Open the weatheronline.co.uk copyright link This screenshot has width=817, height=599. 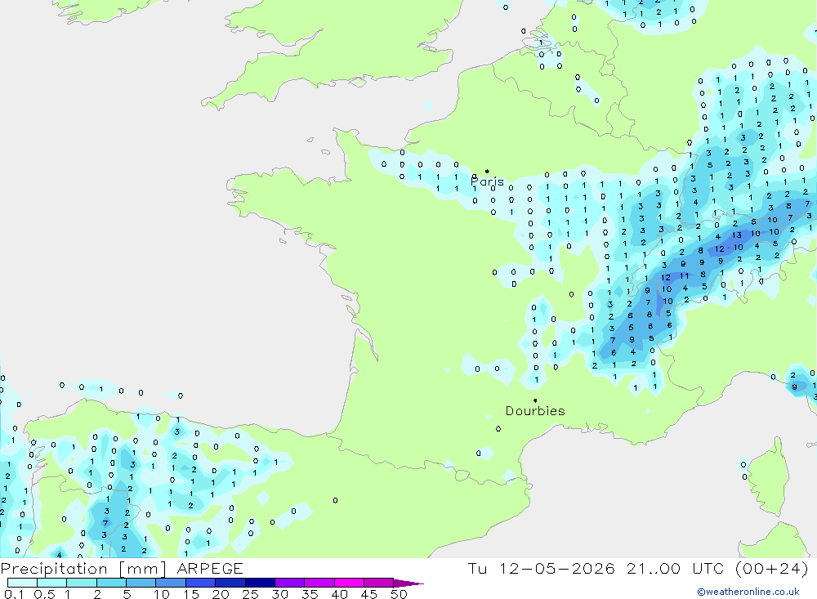[x=748, y=592]
